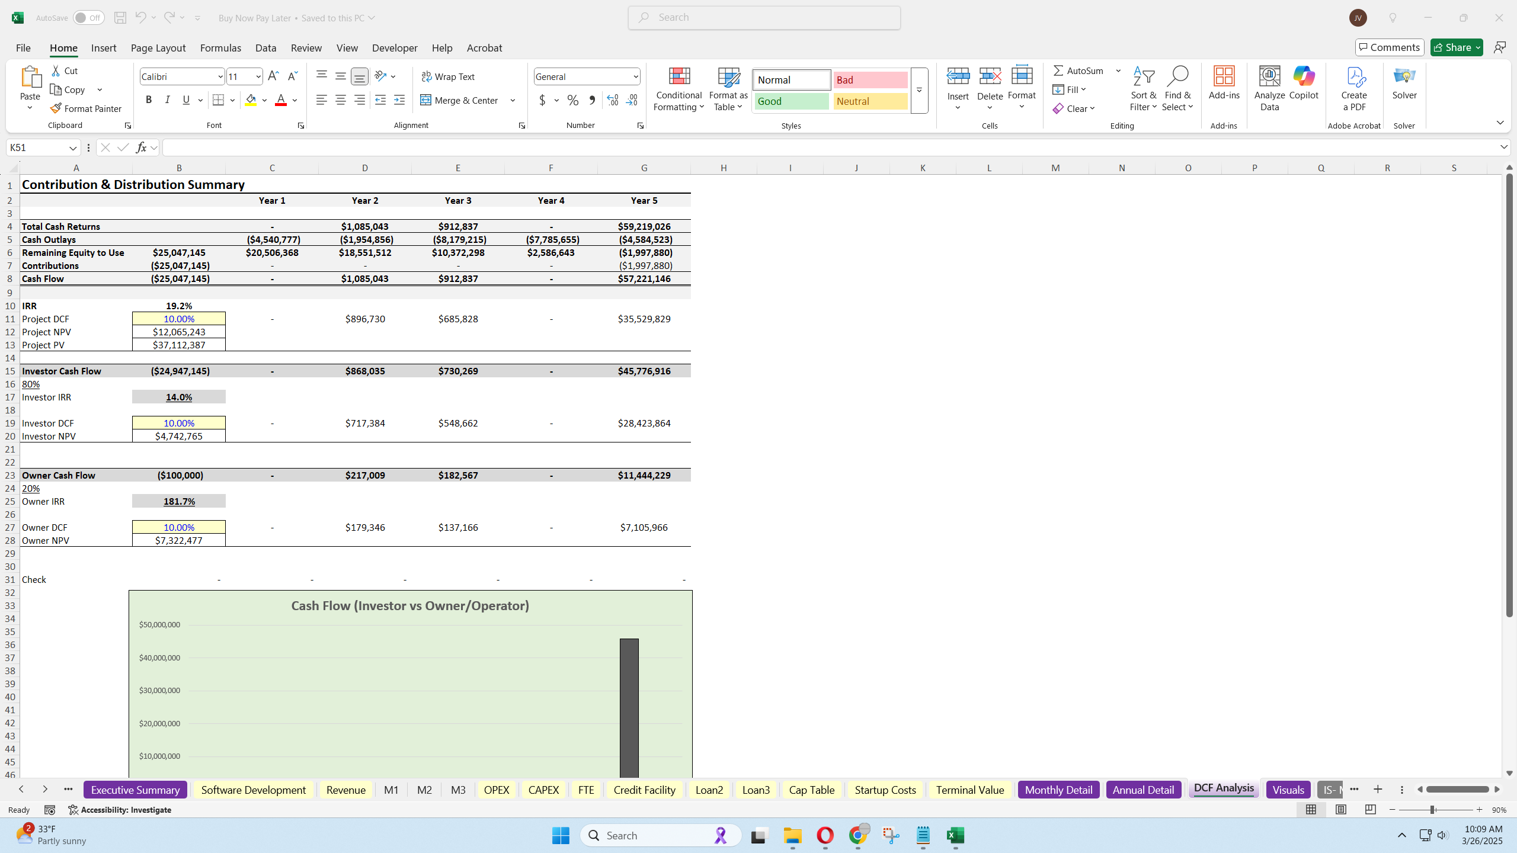1517x853 pixels.
Task: Open Conditional Formatting options
Action: (678, 89)
